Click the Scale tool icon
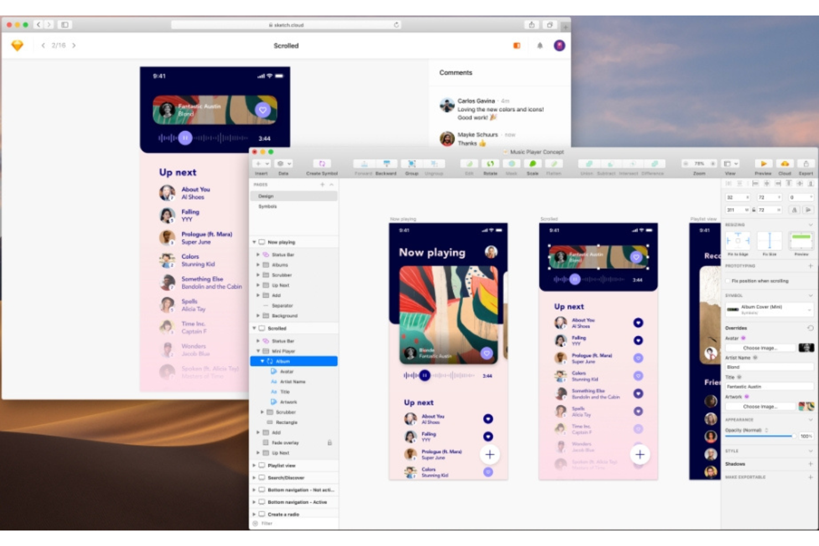The width and height of the screenshot is (819, 546). click(x=532, y=164)
